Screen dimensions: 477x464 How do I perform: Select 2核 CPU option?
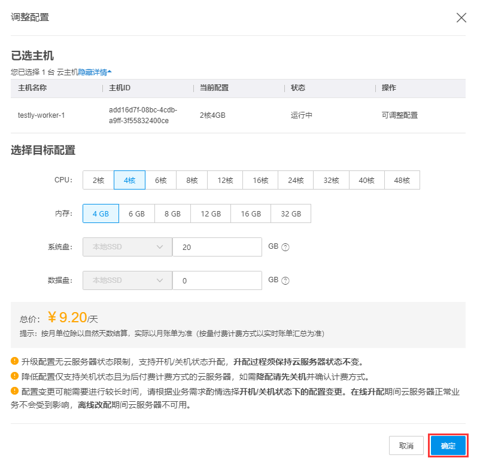click(98, 180)
